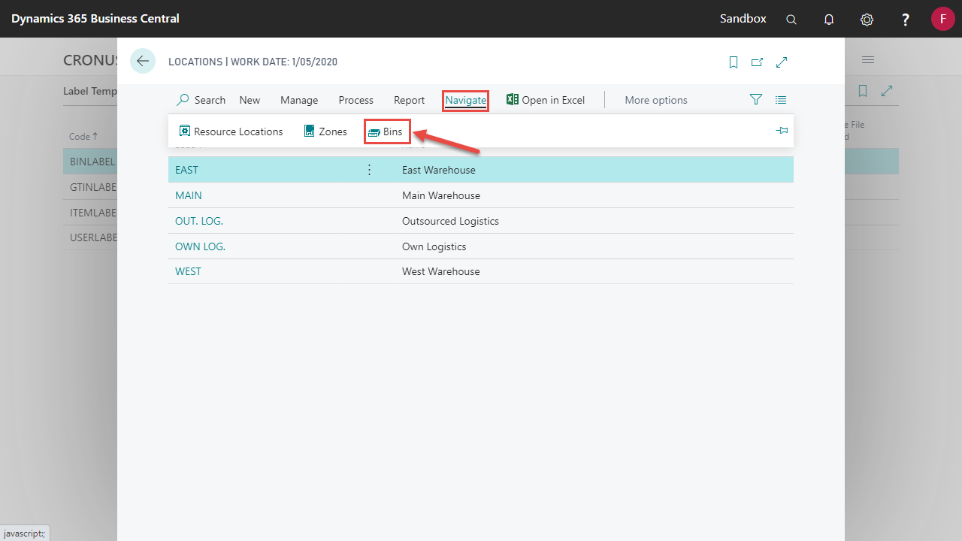Open Locations page in new window
The height and width of the screenshot is (541, 962).
(758, 62)
